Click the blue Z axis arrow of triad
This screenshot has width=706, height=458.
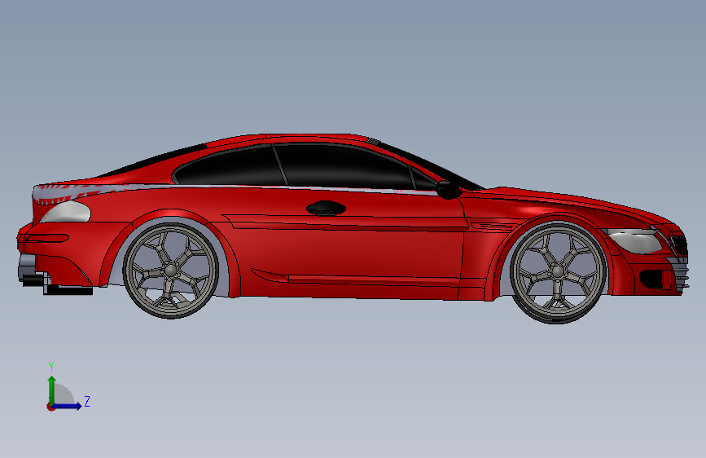[x=68, y=406]
